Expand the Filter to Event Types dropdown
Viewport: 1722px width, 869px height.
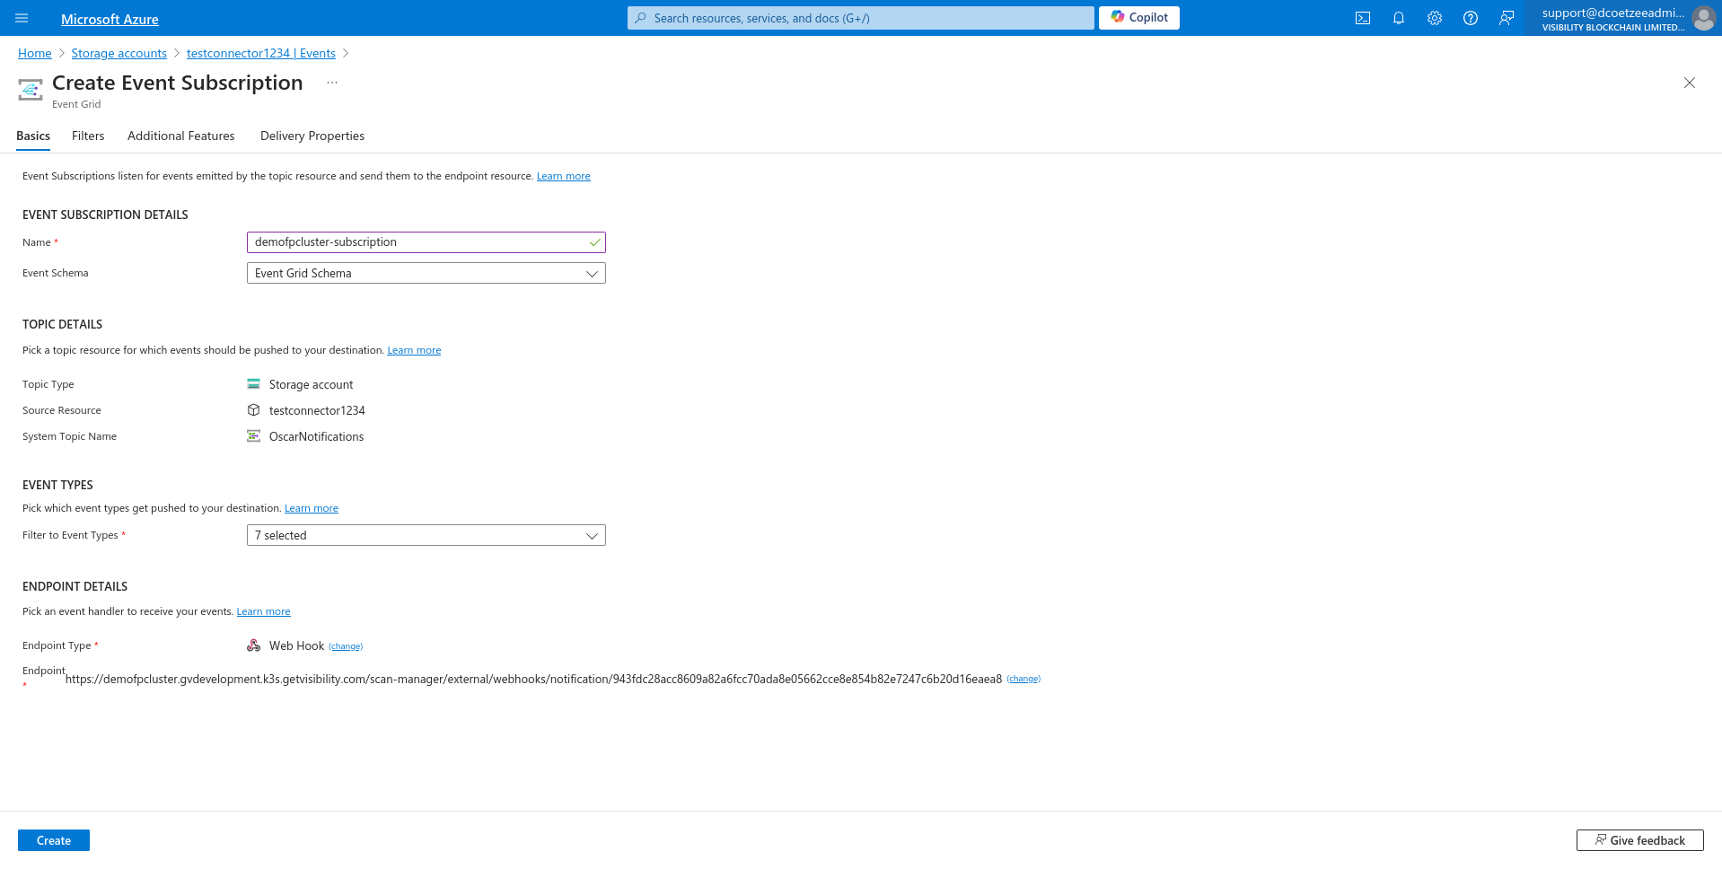(426, 535)
